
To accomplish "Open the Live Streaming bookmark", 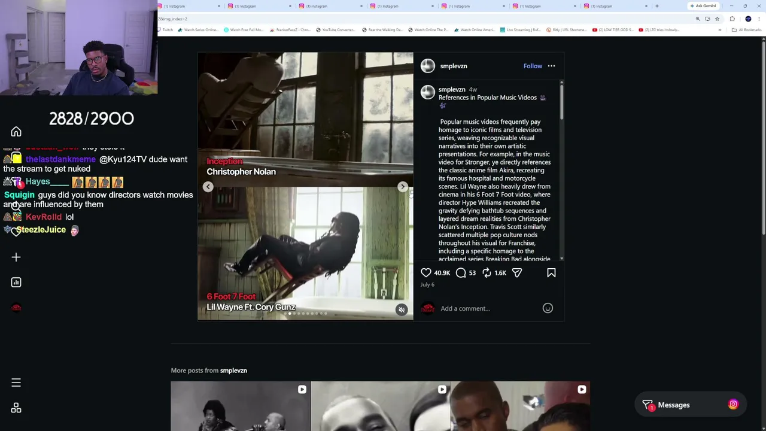I will pyautogui.click(x=521, y=30).
